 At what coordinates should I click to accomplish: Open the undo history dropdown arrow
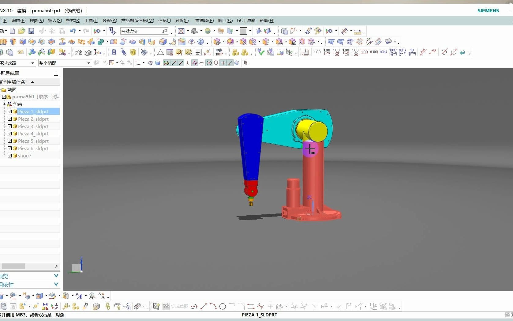[x=80, y=31]
